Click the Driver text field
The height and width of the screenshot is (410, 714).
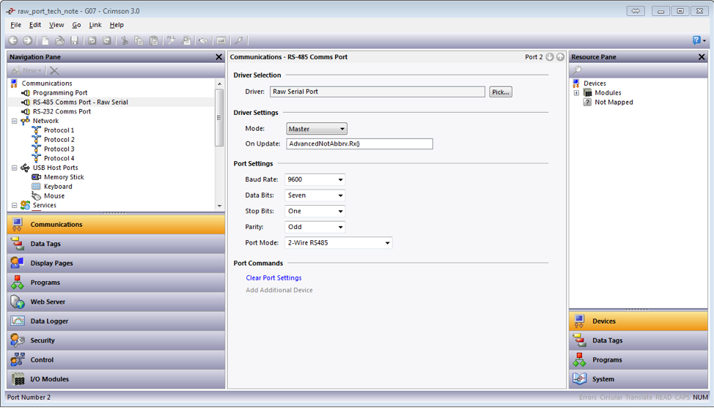377,92
